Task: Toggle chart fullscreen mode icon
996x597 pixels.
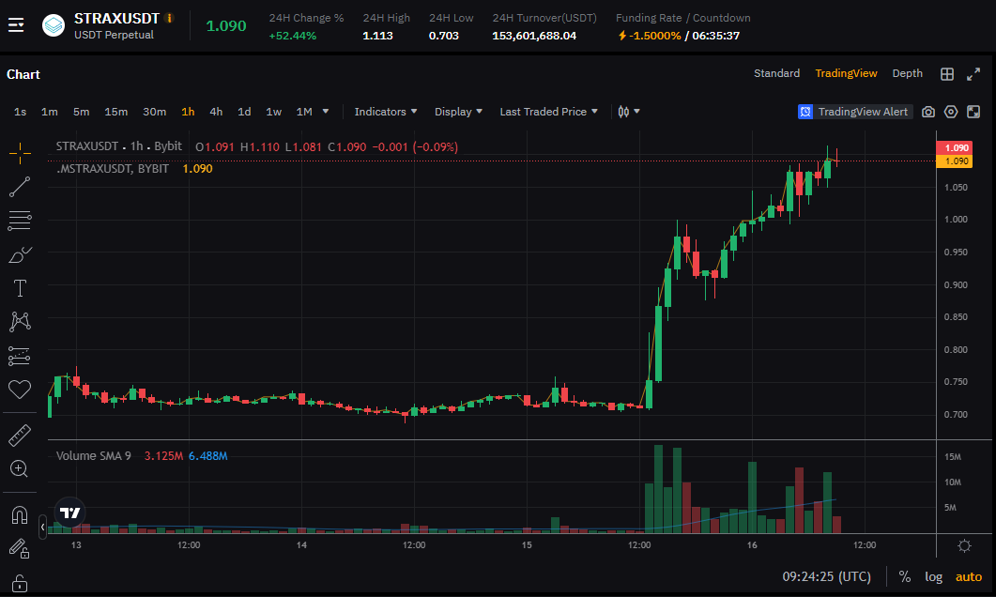Action: [x=973, y=112]
